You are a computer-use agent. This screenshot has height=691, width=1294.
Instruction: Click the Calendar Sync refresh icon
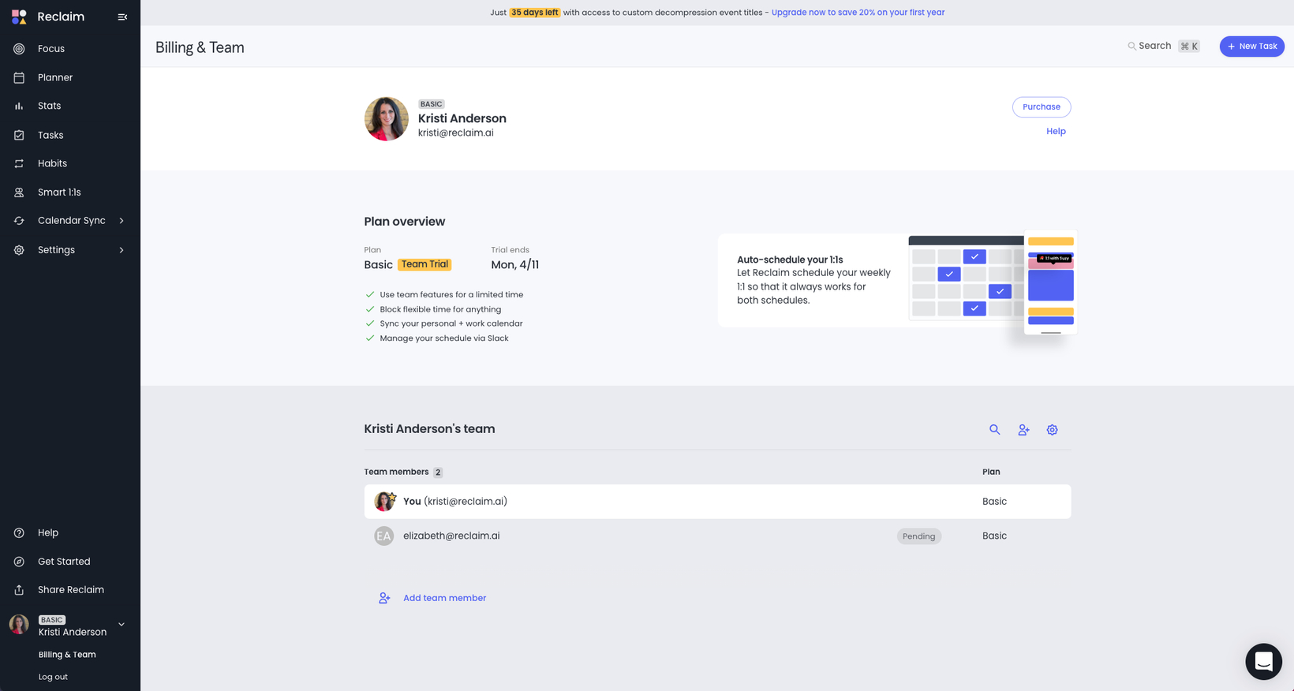coord(19,221)
